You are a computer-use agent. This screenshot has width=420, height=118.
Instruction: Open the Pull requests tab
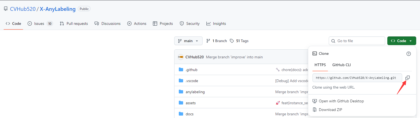74,23
